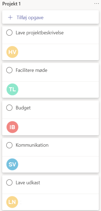The image size is (101, 211).
Task: Click the TL assignee avatar
Action: tap(12, 89)
